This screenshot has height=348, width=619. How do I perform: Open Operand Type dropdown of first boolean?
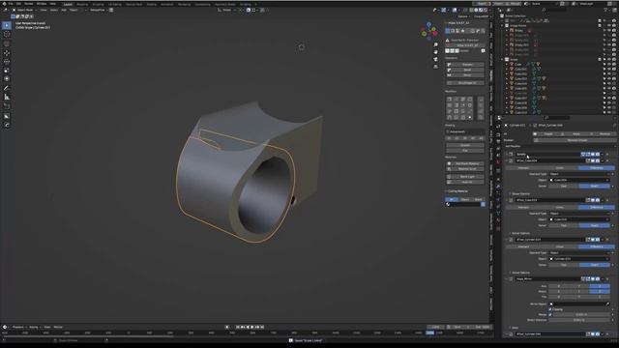579,174
